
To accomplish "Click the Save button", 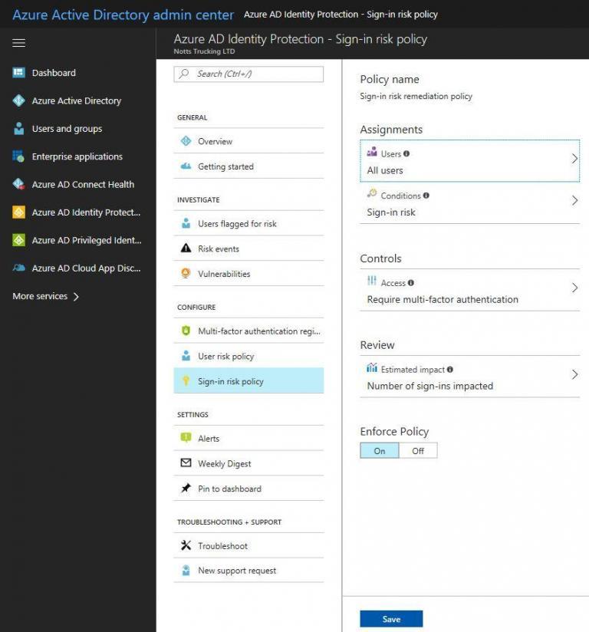I will tap(391, 619).
